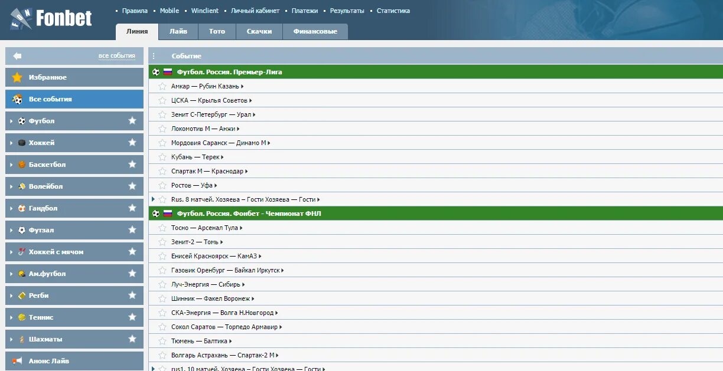
Task: Open the Сокол Саратов — Торпедо Армавир match
Action: pyautogui.click(x=225, y=327)
